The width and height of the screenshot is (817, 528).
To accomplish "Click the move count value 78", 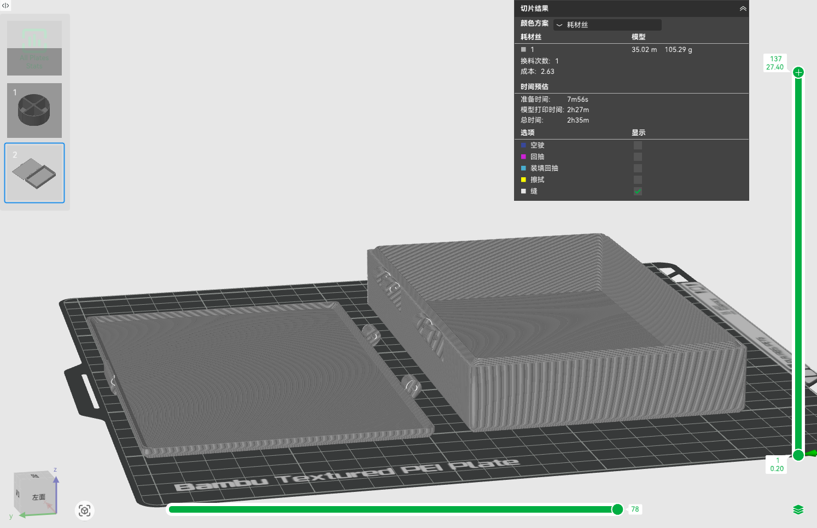I will click(x=635, y=509).
